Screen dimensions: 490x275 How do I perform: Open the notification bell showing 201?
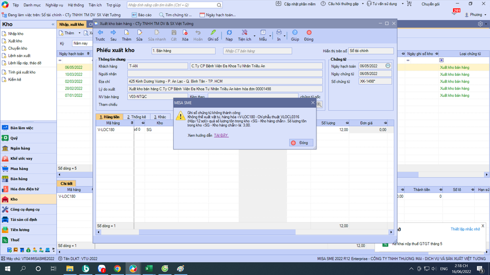click(x=455, y=12)
